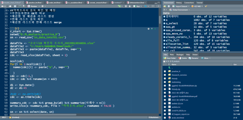Switch to the Packages tab

tap(180, 55)
